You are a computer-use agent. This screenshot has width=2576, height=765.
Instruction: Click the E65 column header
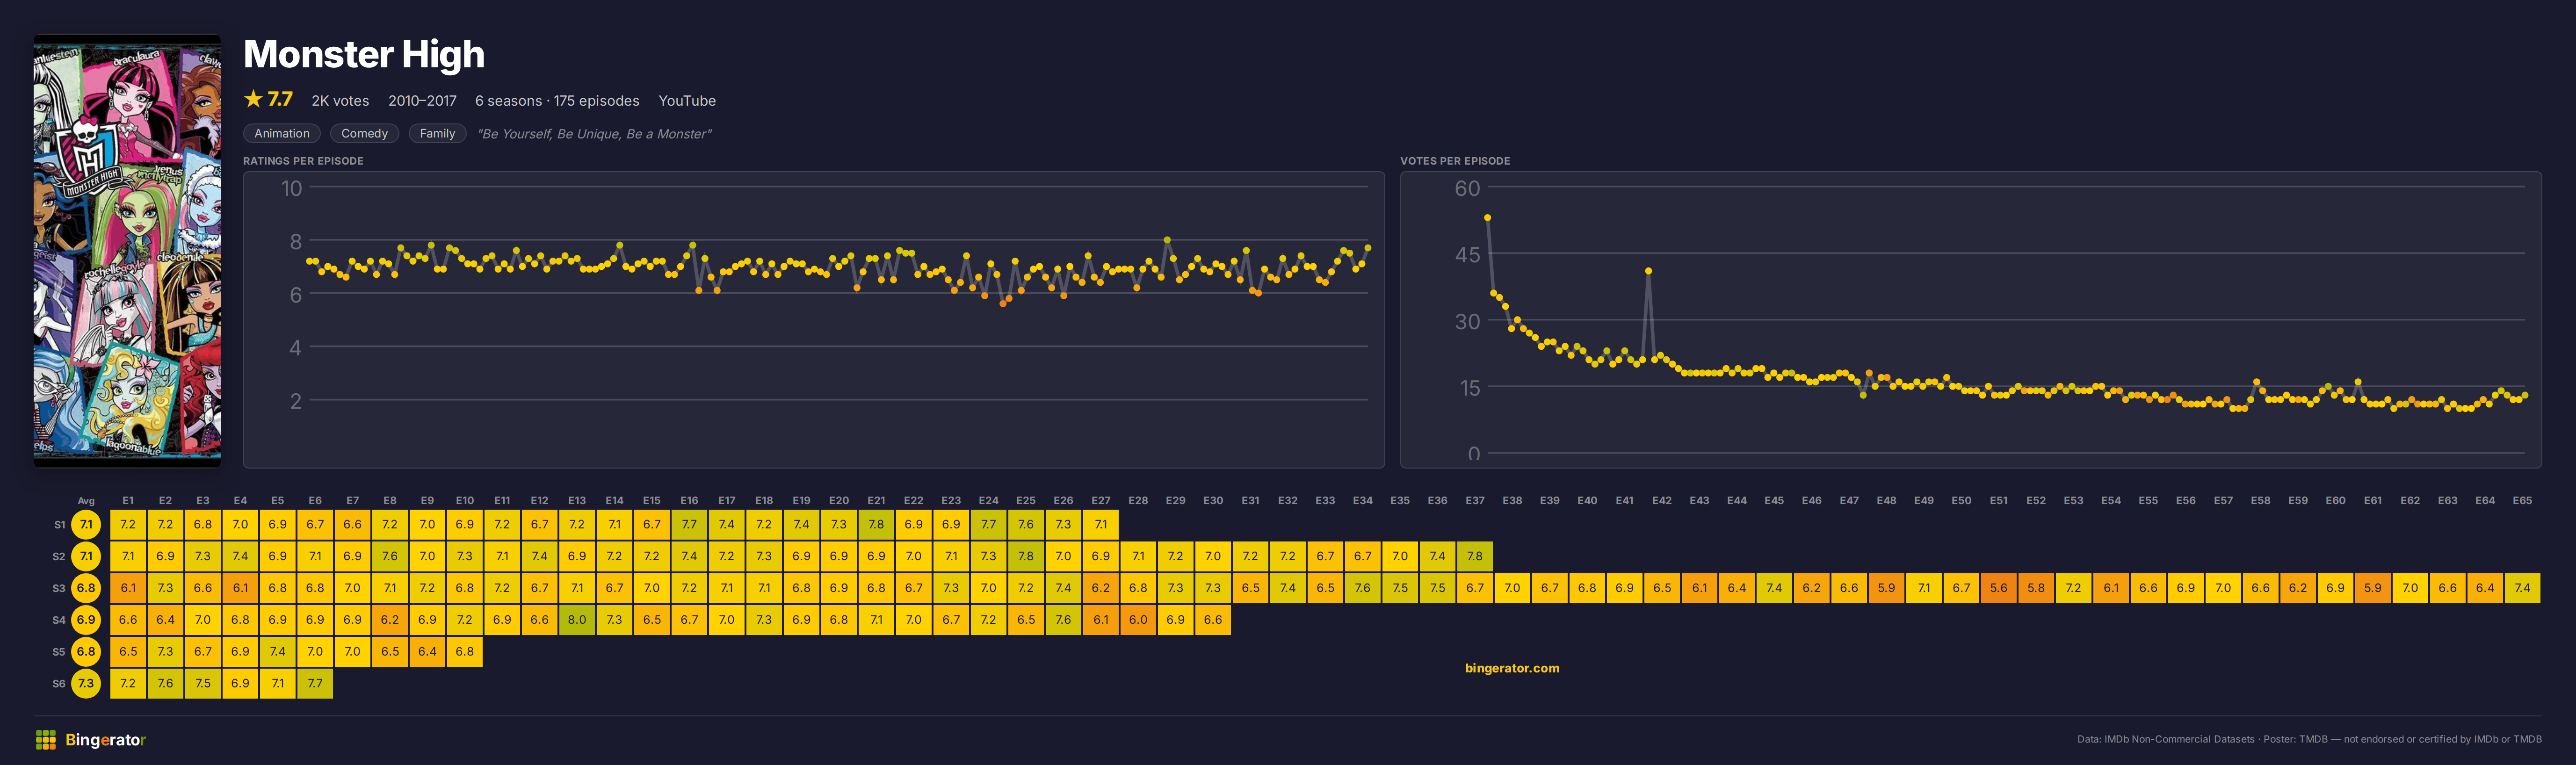coord(2522,500)
